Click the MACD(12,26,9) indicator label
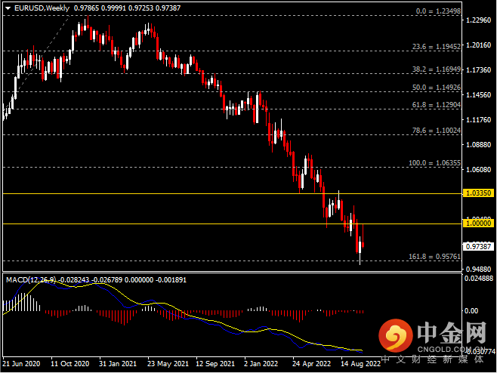Screen dimensions: 497x373 click(x=31, y=280)
